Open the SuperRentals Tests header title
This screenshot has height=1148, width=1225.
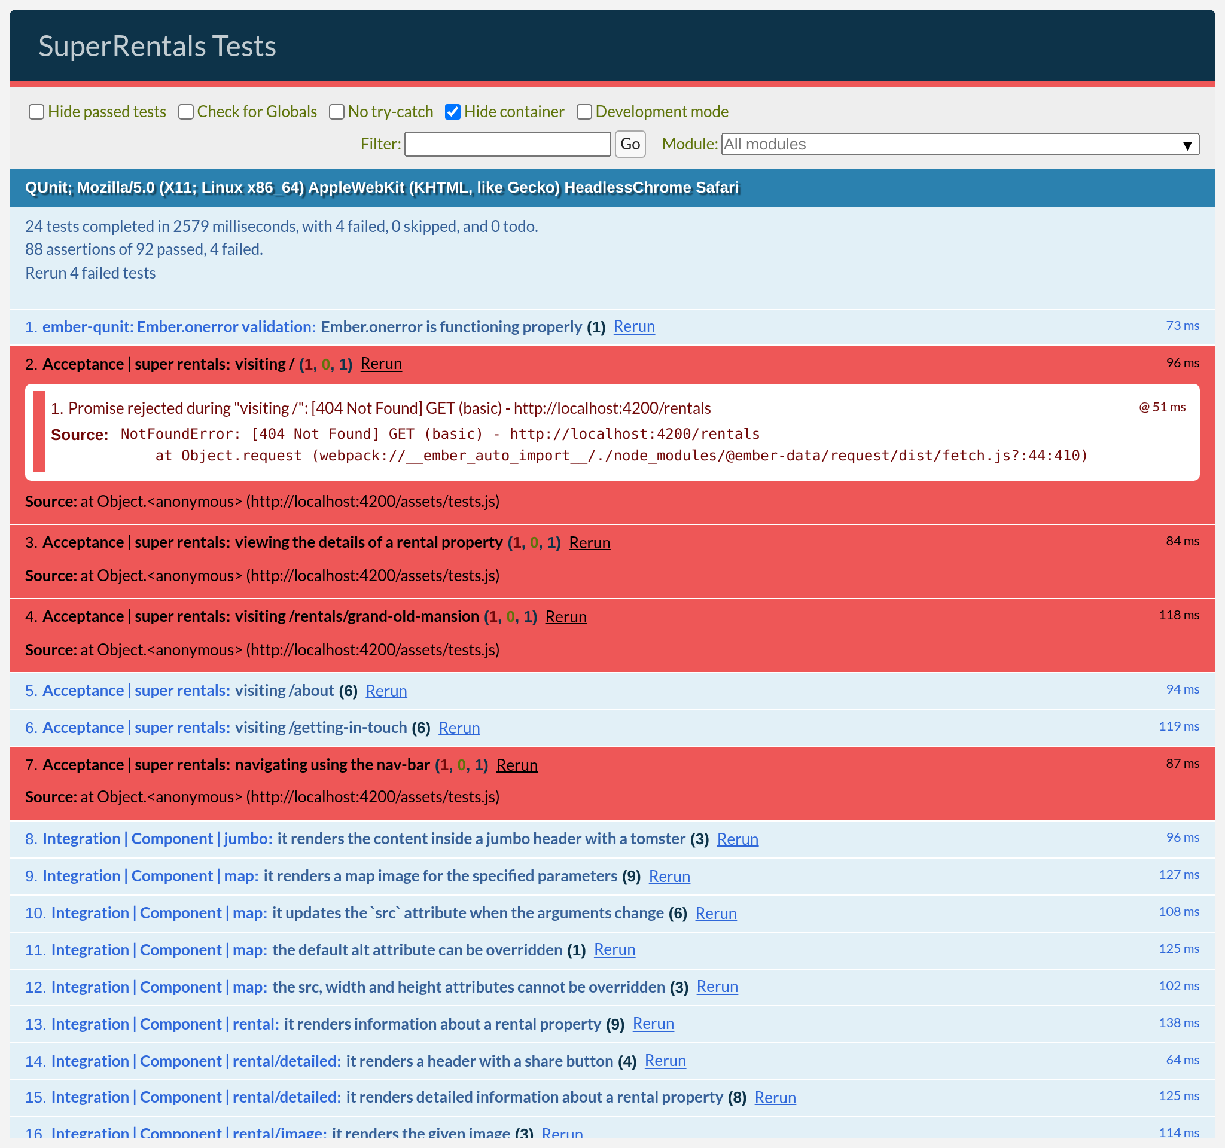(157, 46)
